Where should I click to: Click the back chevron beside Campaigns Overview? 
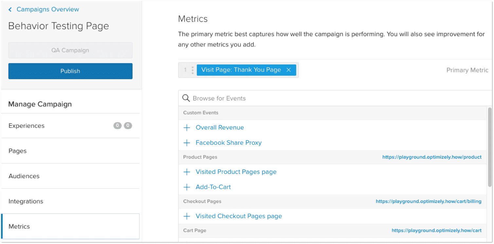pyautogui.click(x=10, y=9)
